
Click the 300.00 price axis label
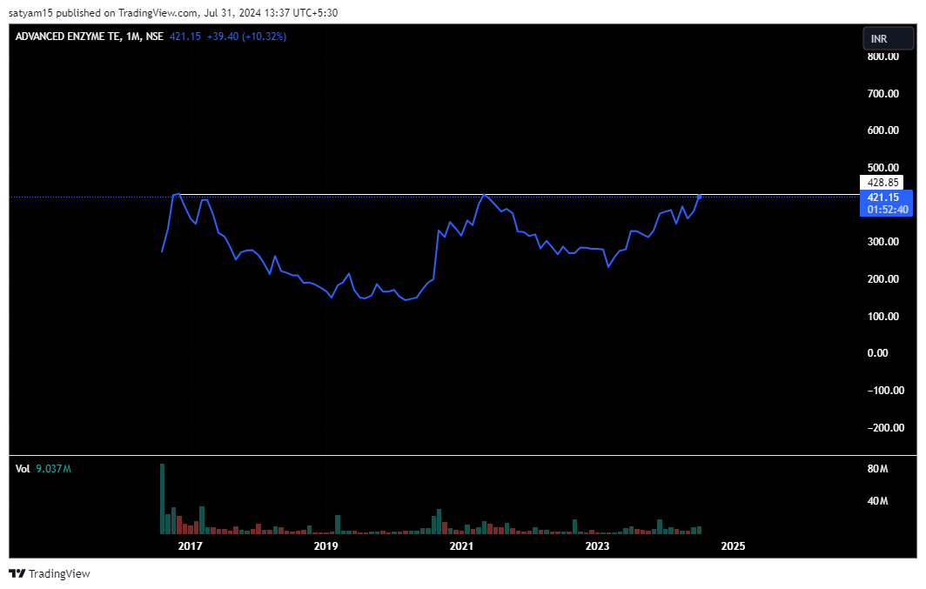tap(882, 241)
